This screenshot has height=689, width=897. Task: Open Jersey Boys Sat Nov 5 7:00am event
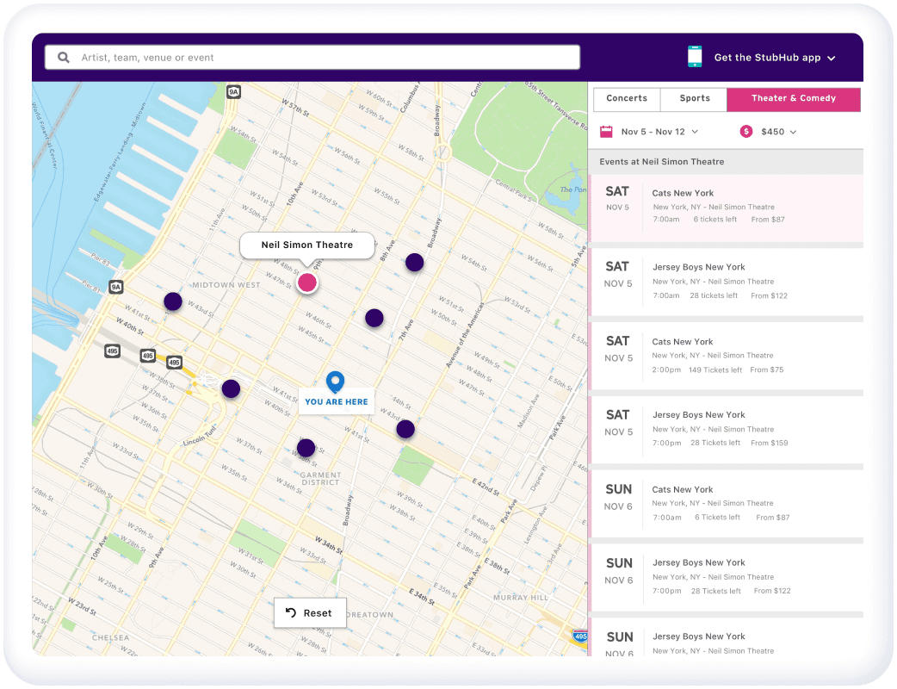726,282
